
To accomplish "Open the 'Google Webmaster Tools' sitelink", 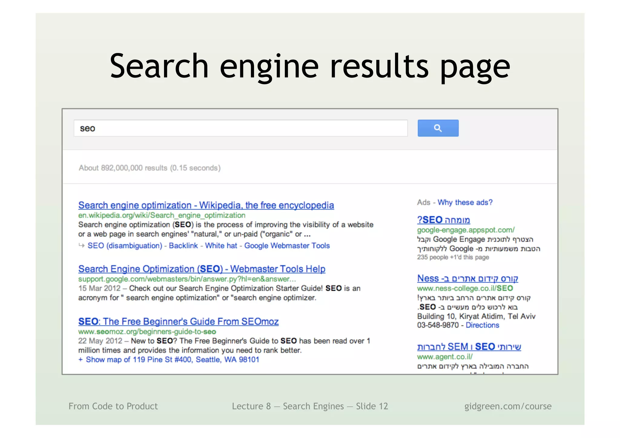I will (287, 245).
